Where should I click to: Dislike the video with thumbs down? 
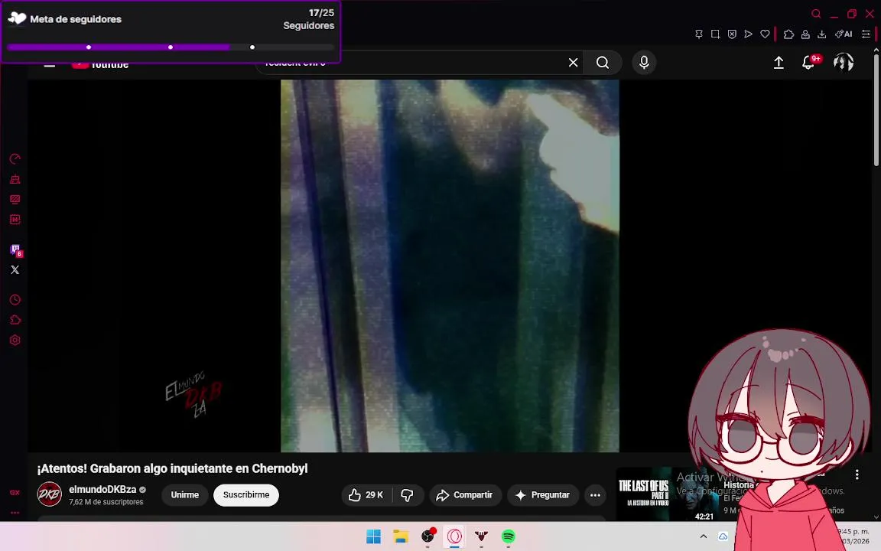click(x=408, y=495)
